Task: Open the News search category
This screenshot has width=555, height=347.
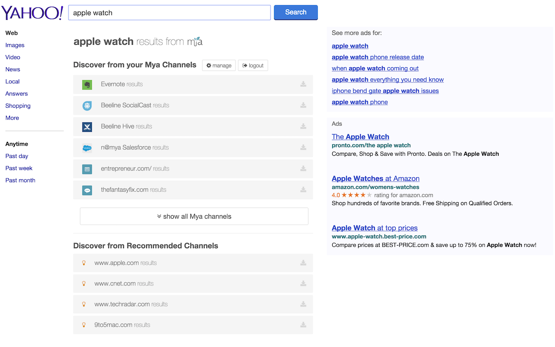Action: 13,69
